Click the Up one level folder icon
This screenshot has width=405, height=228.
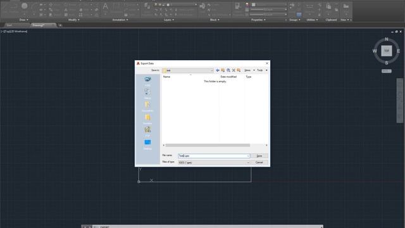point(223,70)
